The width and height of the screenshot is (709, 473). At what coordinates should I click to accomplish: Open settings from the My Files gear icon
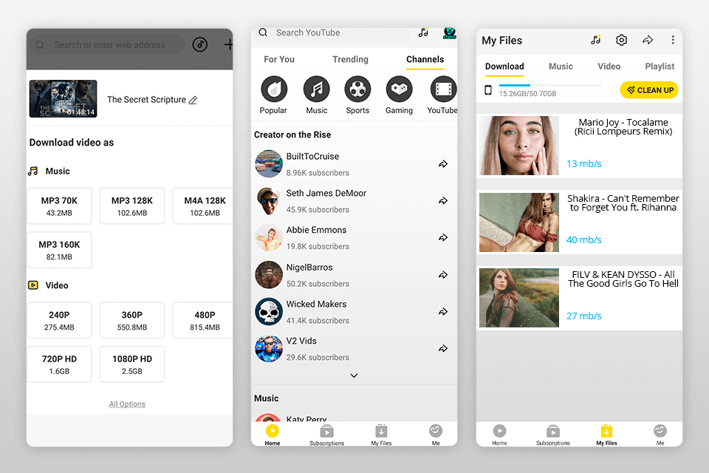pos(621,40)
